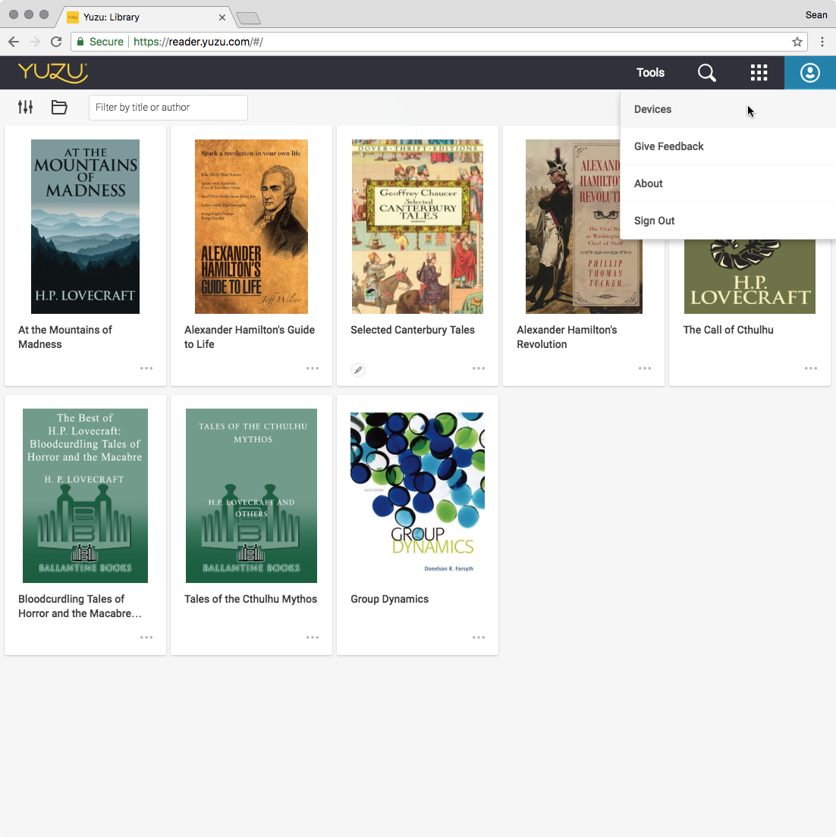Image resolution: width=836 pixels, height=837 pixels.
Task: Click the address bar URL
Action: click(x=198, y=42)
